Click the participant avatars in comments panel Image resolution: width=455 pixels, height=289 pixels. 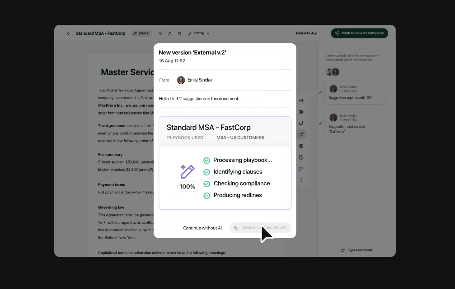pyautogui.click(x=333, y=72)
